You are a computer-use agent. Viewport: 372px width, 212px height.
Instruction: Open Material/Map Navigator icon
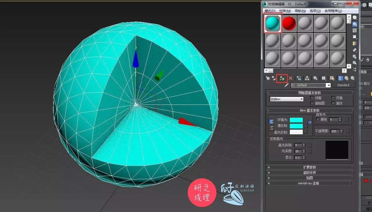(355, 69)
